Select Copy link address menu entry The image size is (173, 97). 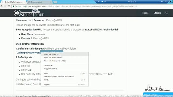[x=65, y=69]
